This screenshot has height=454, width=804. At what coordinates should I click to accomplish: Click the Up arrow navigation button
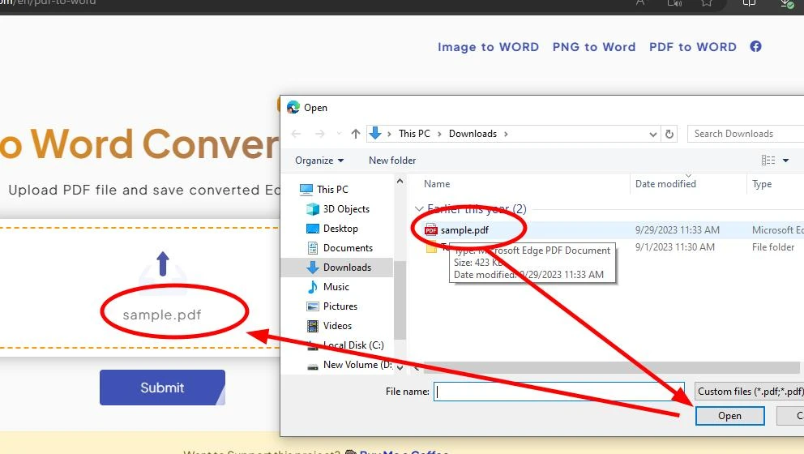pos(356,134)
